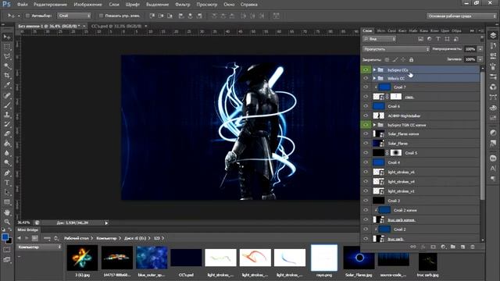Viewport: 500px width, 281px height.
Task: Hide the light_strokes_v6 layer
Action: click(366, 172)
